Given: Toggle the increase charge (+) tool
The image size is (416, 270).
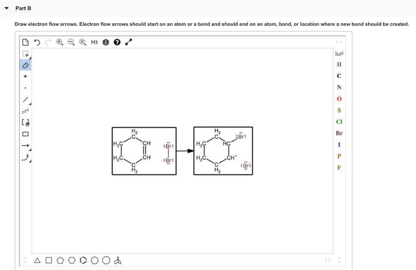Looking at the screenshot, I should pyautogui.click(x=25, y=76).
